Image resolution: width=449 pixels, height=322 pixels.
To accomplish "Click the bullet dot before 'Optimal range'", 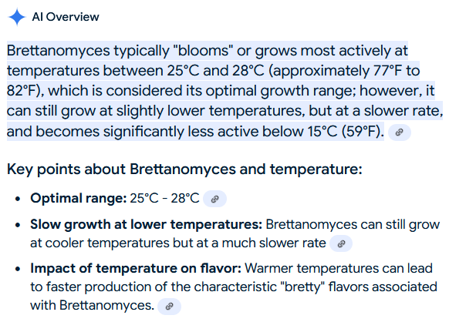I will tap(18, 199).
